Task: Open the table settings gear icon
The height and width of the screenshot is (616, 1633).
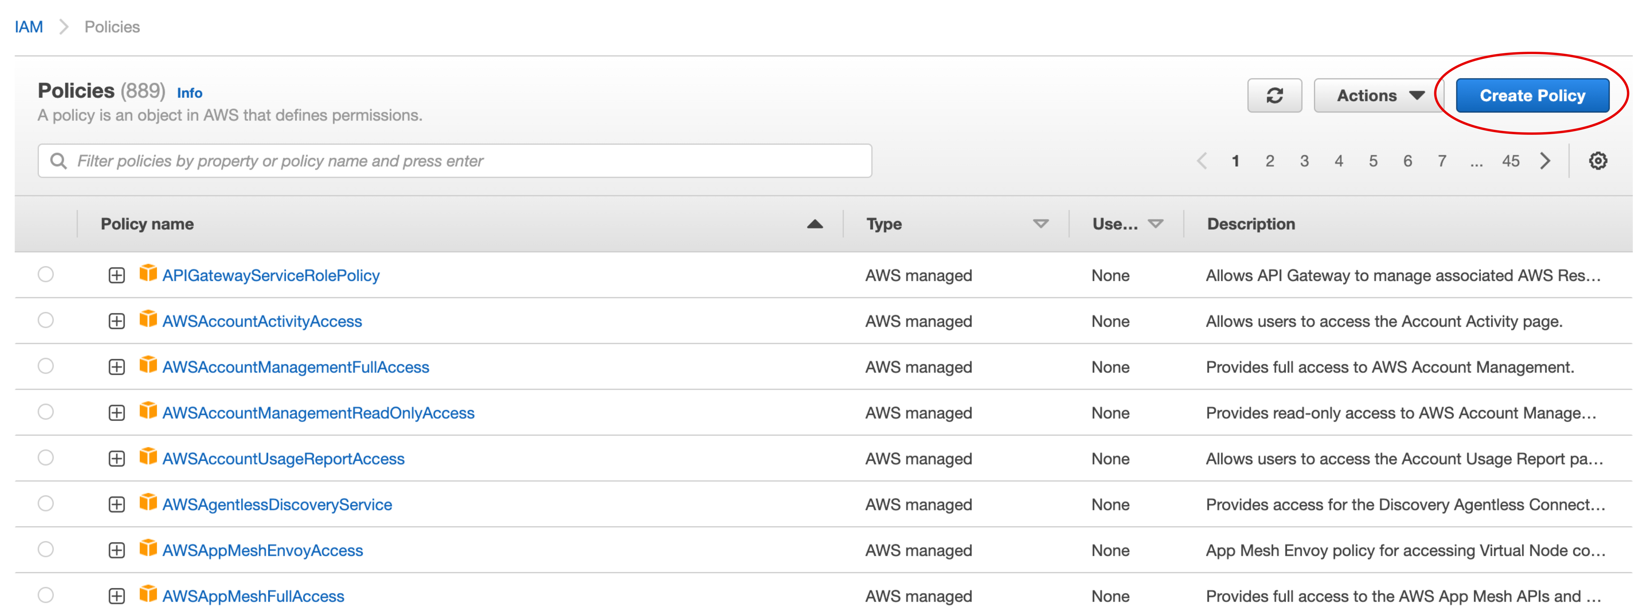Action: click(1597, 161)
